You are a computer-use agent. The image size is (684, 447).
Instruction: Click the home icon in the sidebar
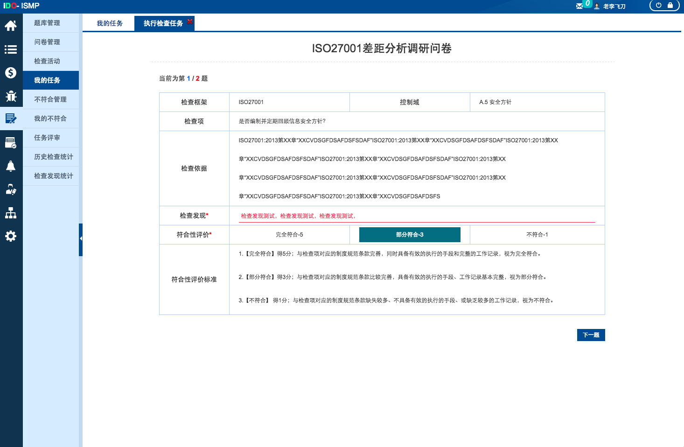(x=11, y=26)
